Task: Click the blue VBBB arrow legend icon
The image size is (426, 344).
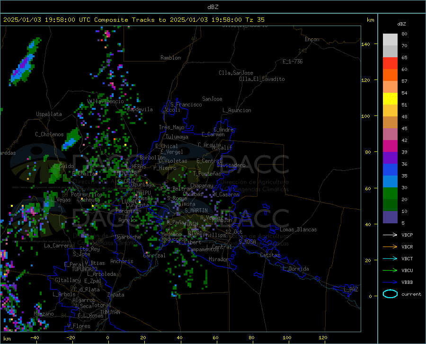Action: pyautogui.click(x=390, y=282)
